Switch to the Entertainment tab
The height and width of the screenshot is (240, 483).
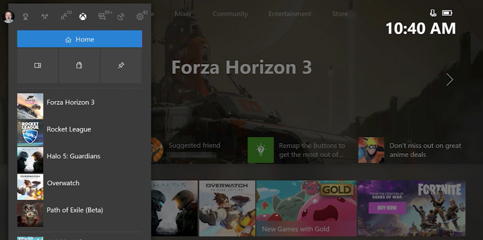tap(289, 14)
